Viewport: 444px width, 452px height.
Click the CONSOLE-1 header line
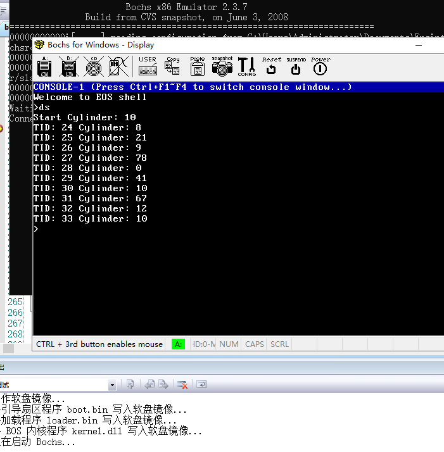[239, 87]
